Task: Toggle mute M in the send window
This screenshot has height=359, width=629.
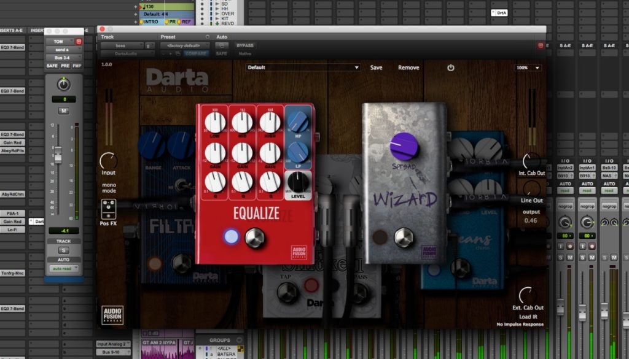Action: (x=63, y=110)
